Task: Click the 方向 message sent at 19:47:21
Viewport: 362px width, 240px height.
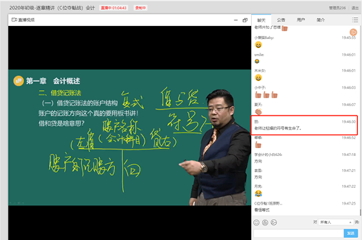Action: coord(258,177)
